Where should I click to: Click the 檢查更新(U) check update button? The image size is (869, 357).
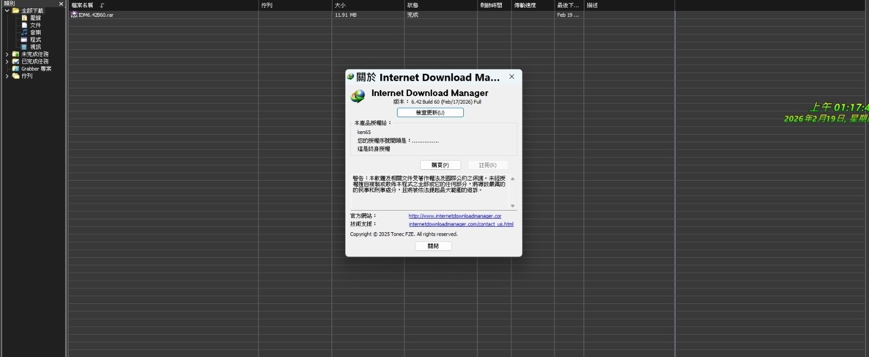[430, 112]
